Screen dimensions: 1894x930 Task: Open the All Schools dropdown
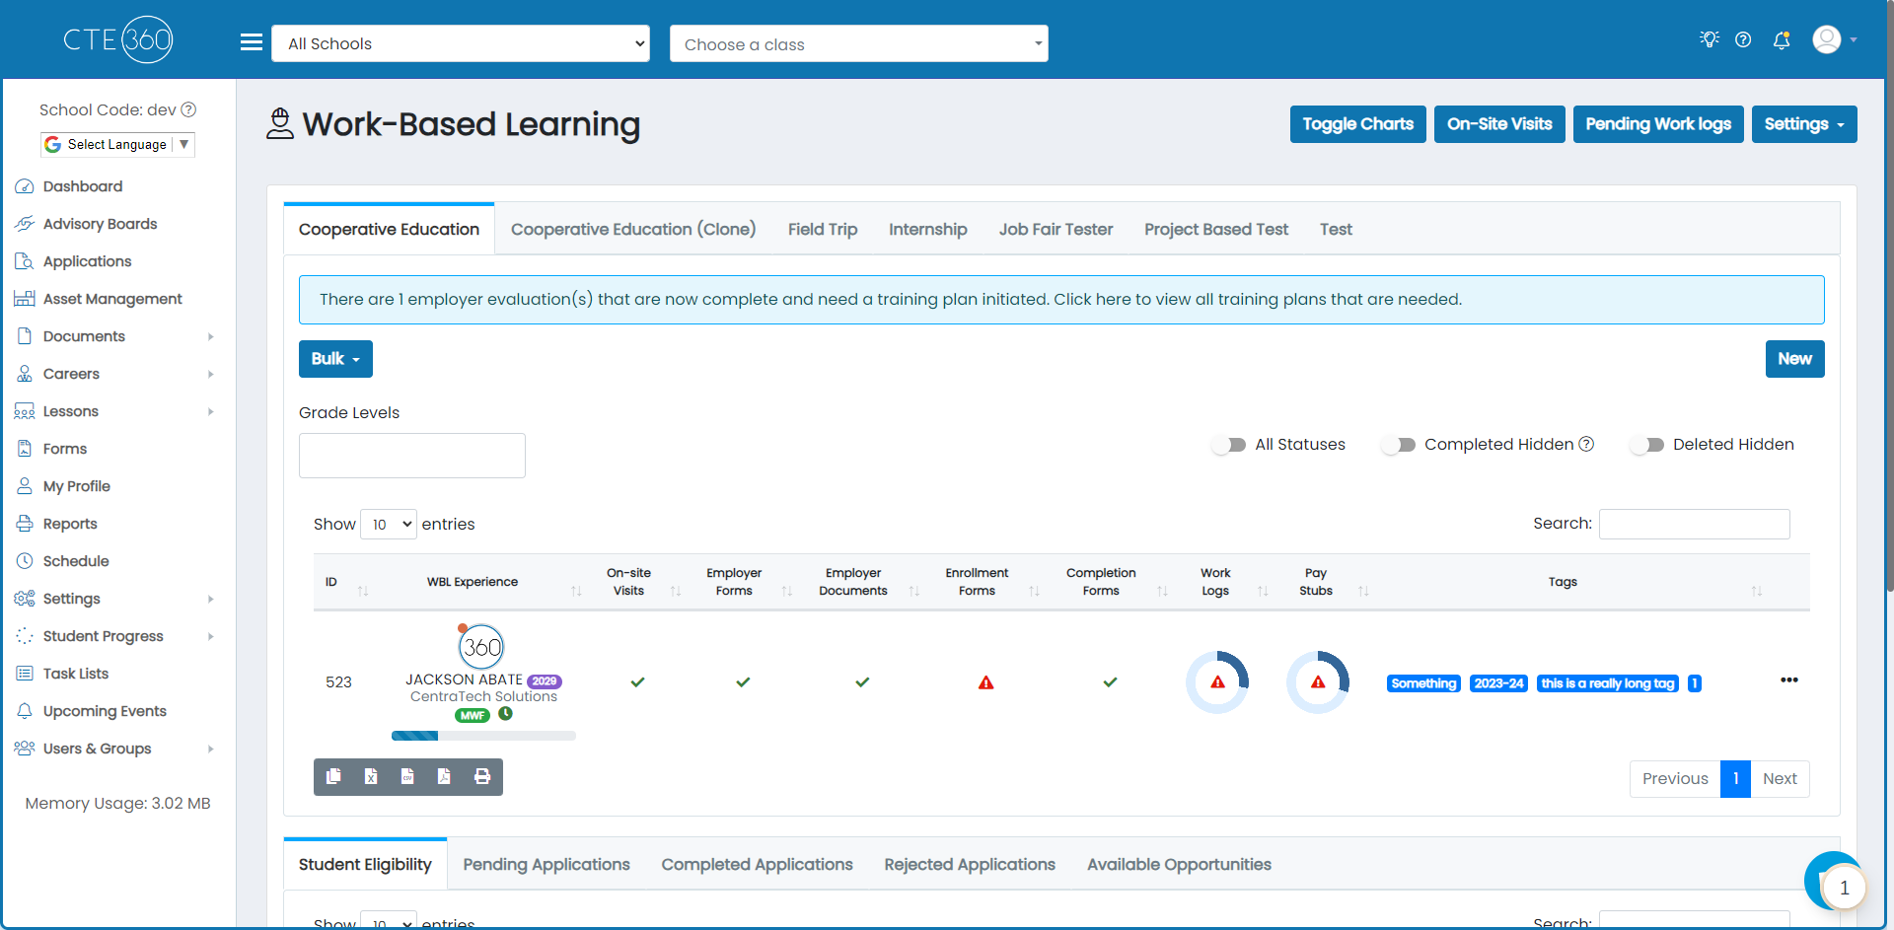pyautogui.click(x=461, y=43)
